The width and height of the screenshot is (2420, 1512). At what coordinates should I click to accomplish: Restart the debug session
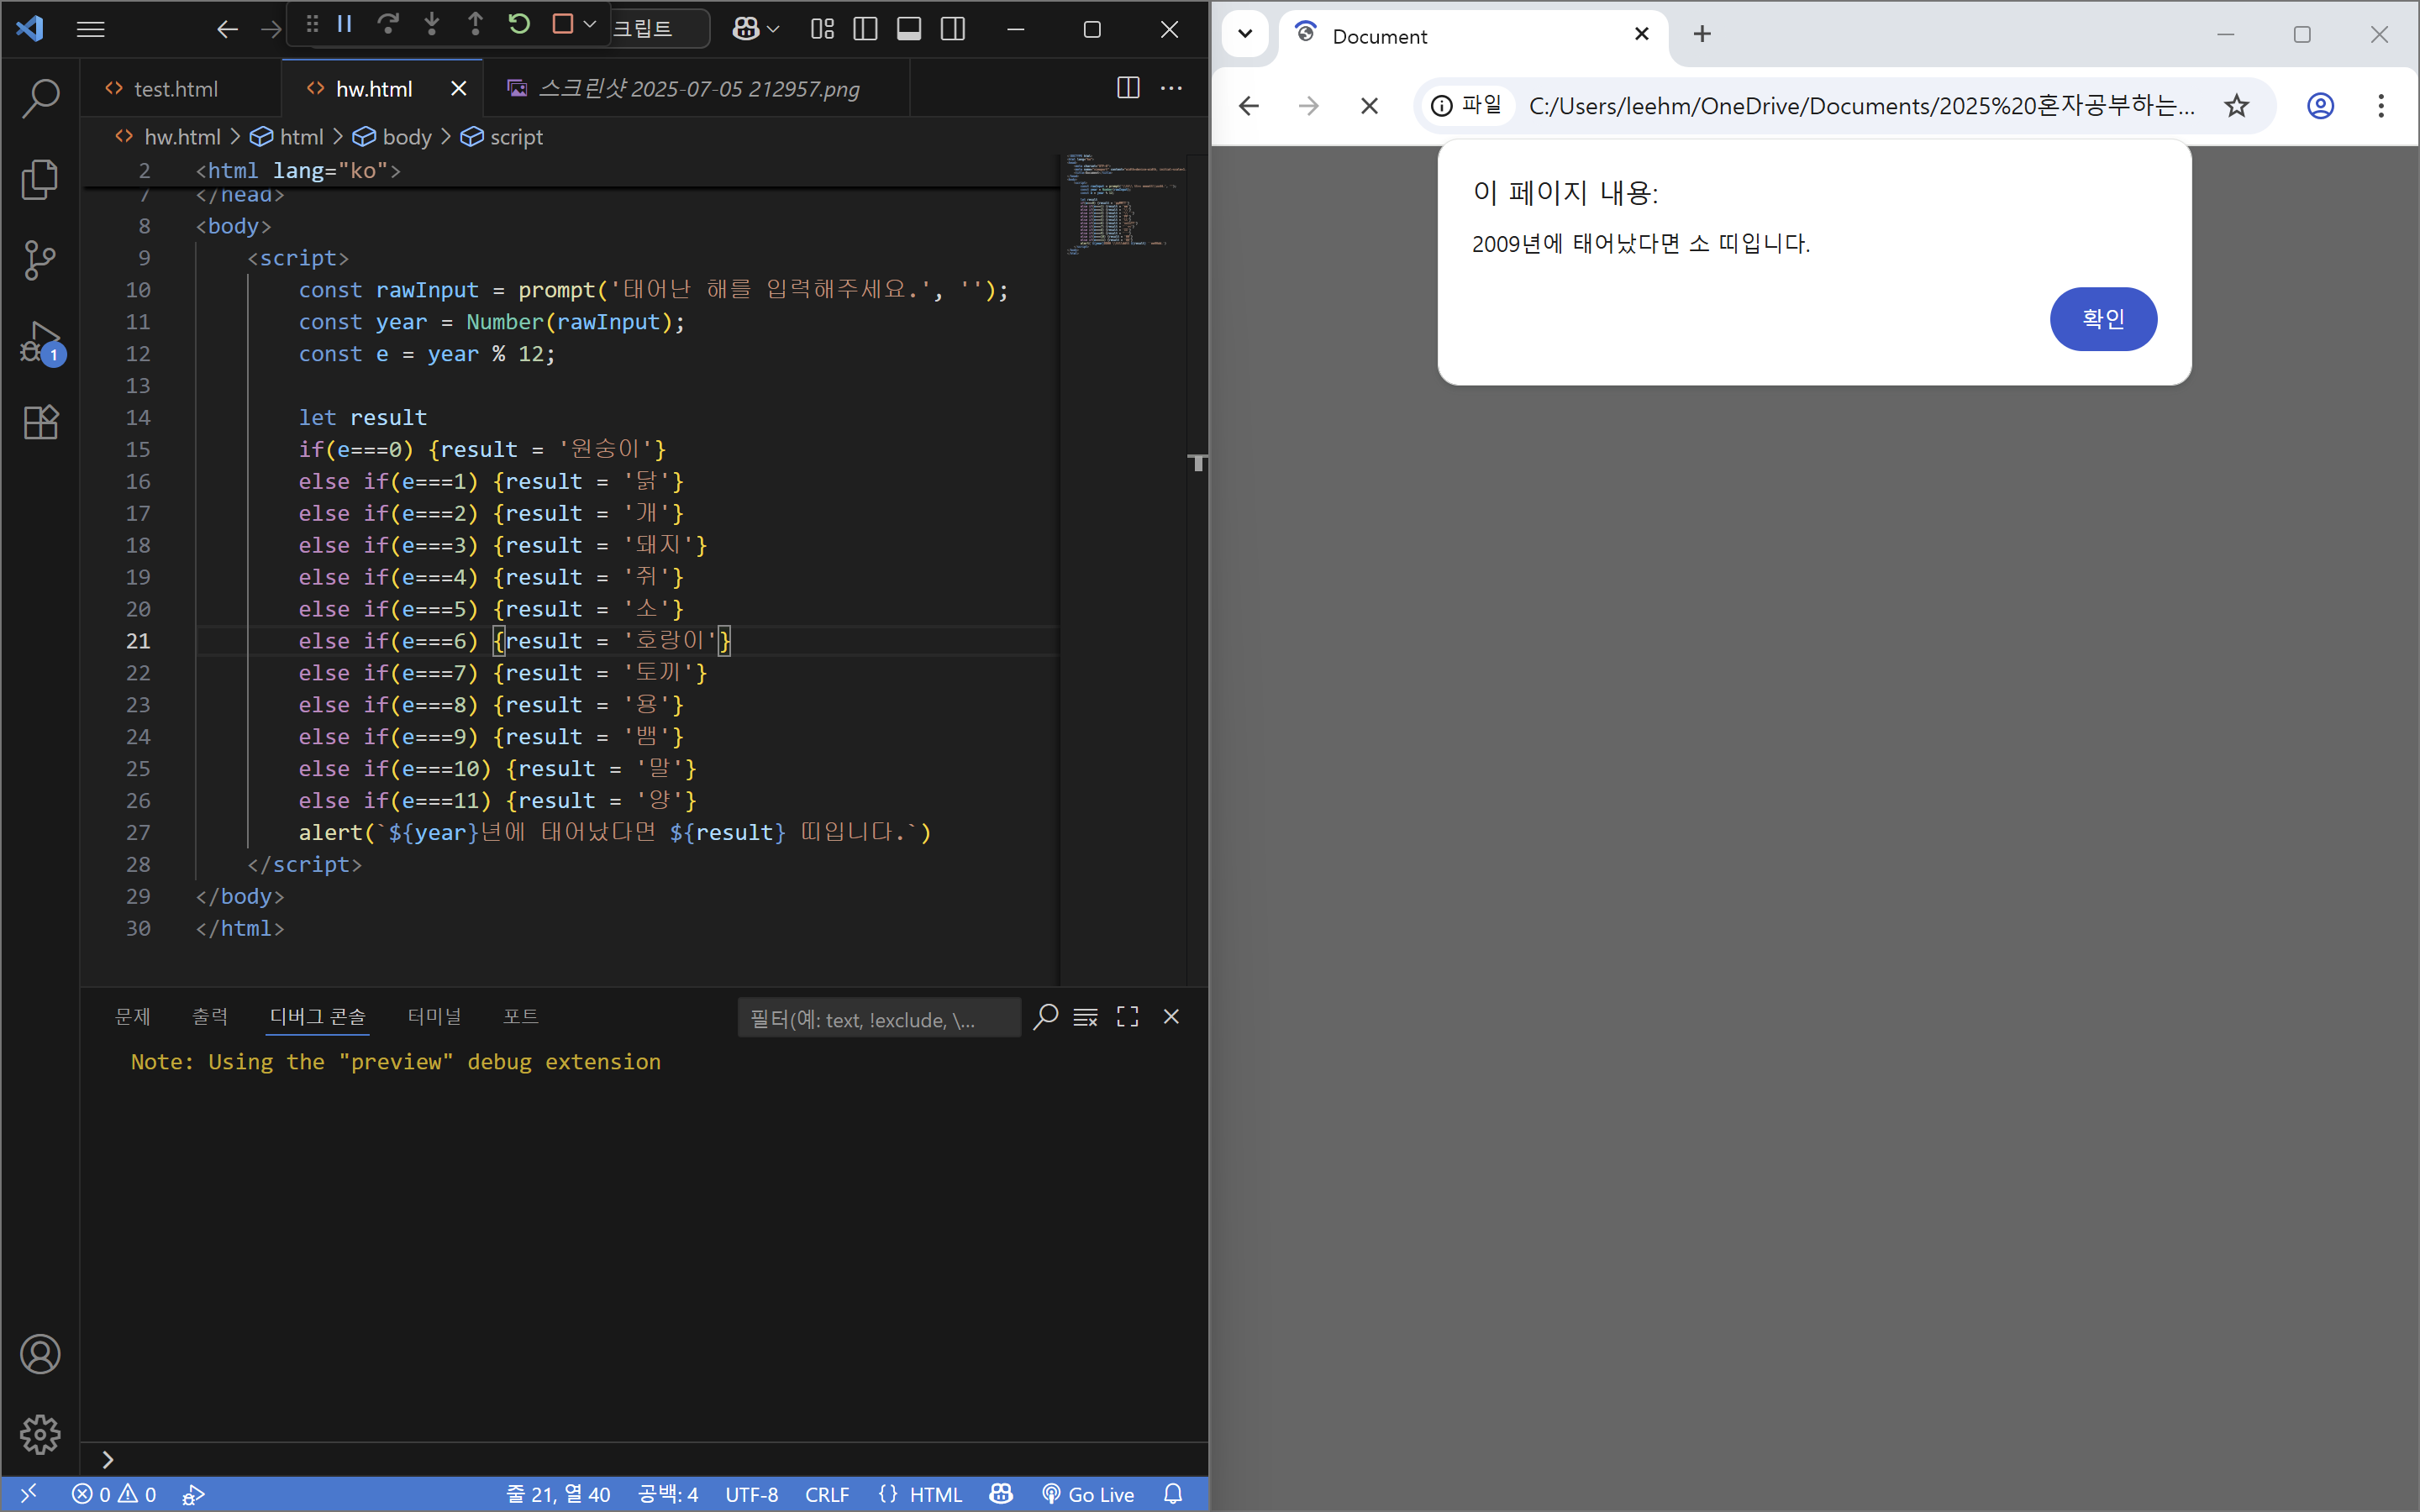click(x=519, y=24)
